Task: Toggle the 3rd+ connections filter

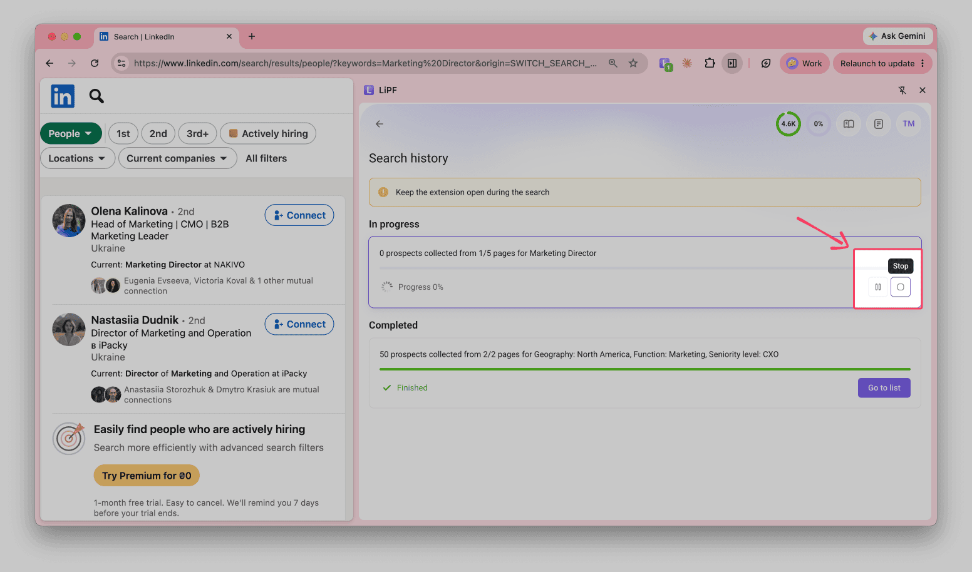Action: (197, 133)
